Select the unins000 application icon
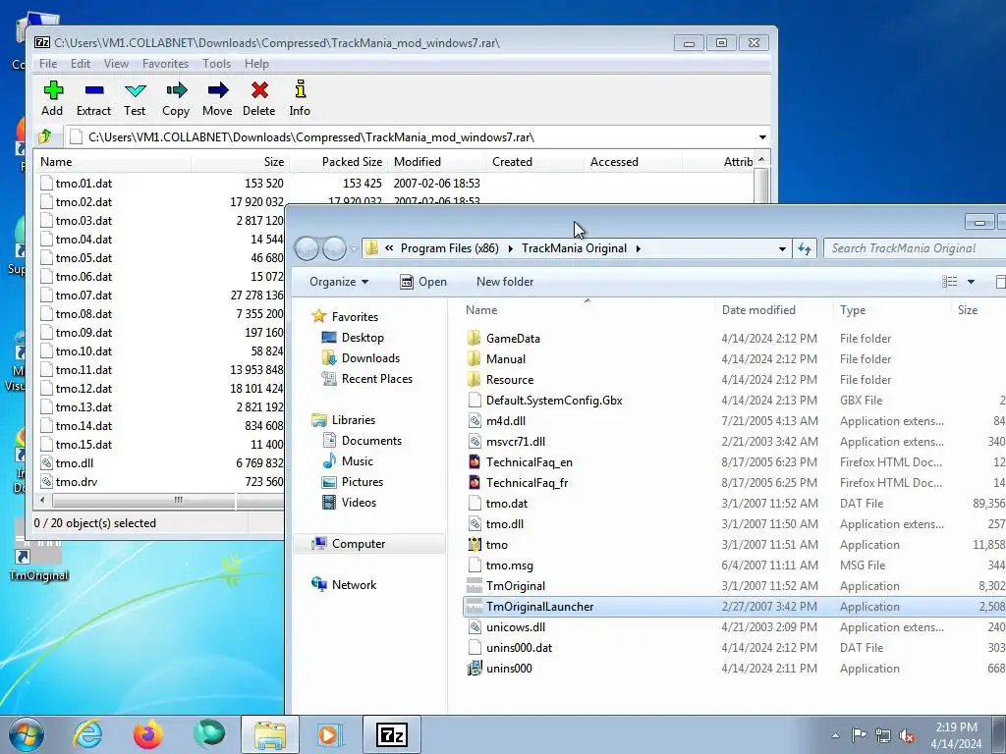This screenshot has height=754, width=1006. point(475,669)
